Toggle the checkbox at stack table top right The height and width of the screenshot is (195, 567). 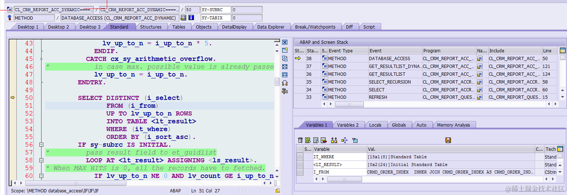coord(563,57)
